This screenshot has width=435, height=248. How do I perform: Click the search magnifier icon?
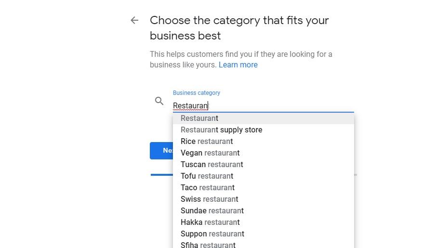coord(159,101)
